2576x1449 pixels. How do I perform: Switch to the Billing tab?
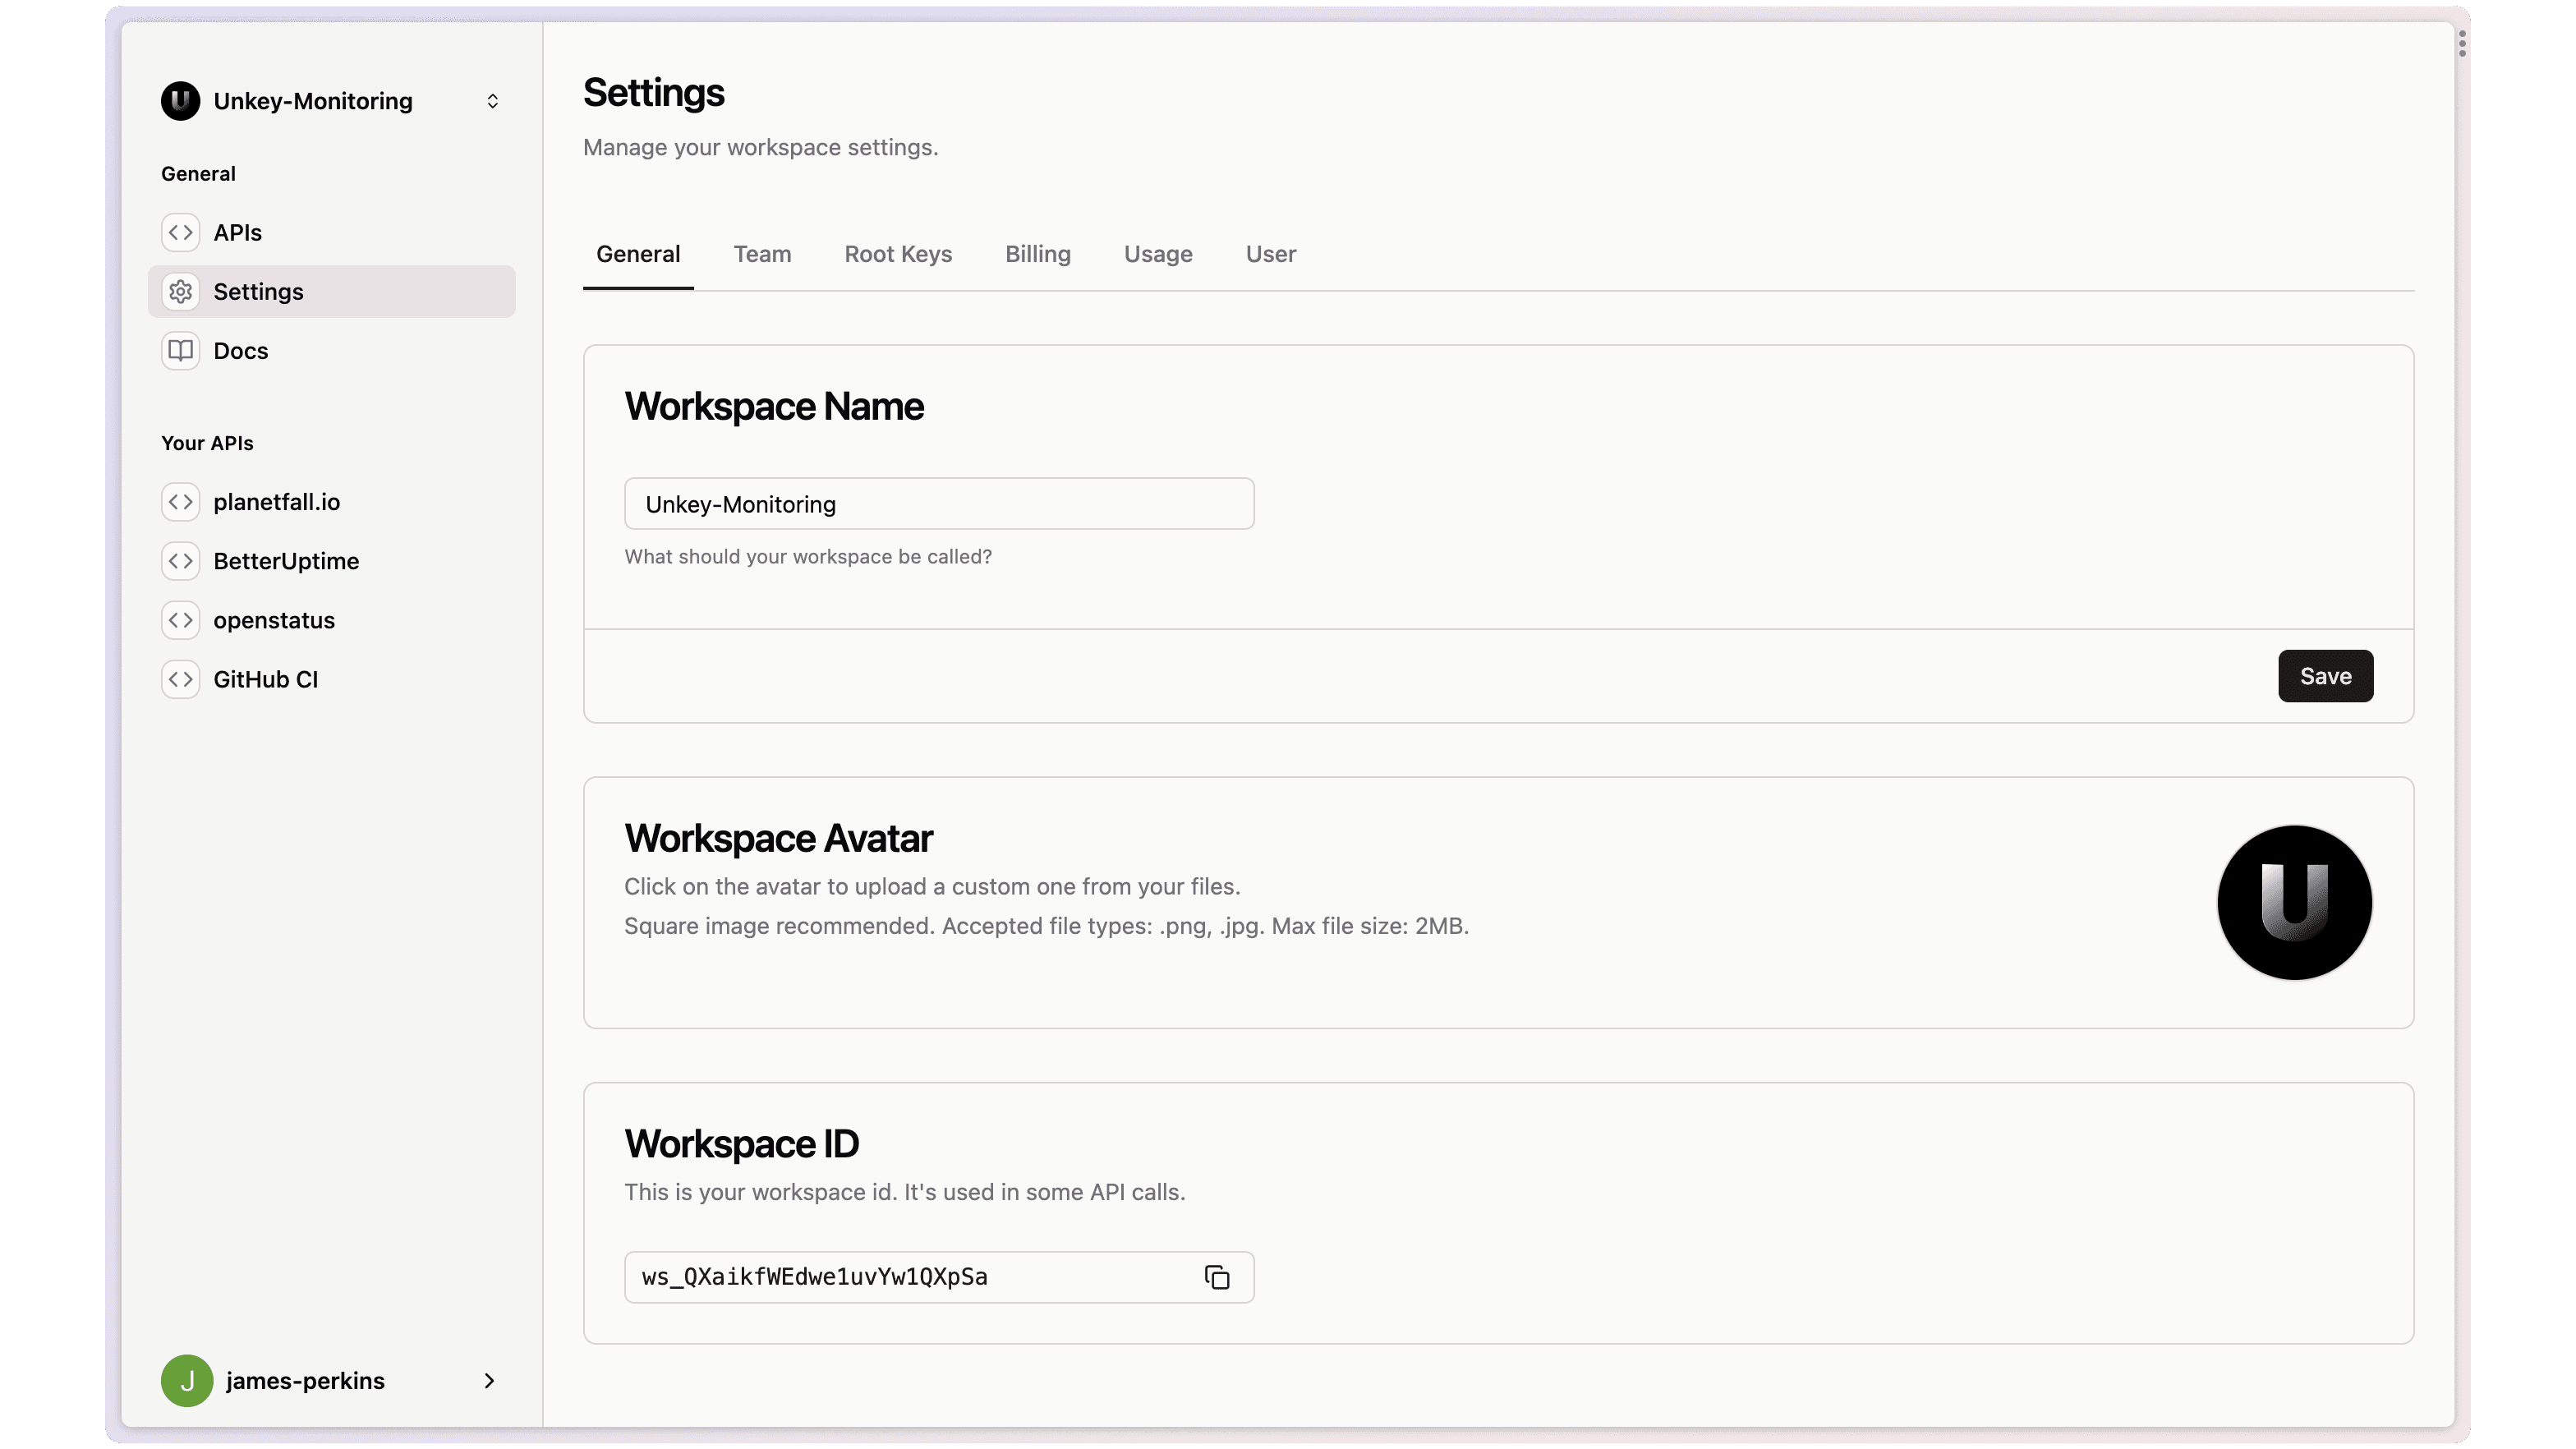coord(1037,253)
